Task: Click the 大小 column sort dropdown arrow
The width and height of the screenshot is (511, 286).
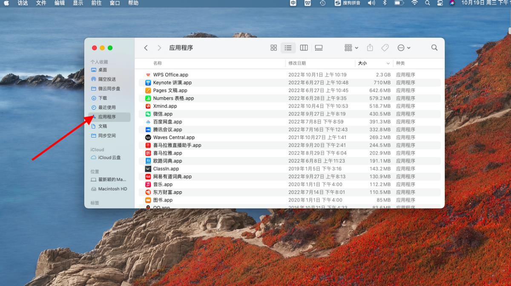Action: (x=388, y=63)
